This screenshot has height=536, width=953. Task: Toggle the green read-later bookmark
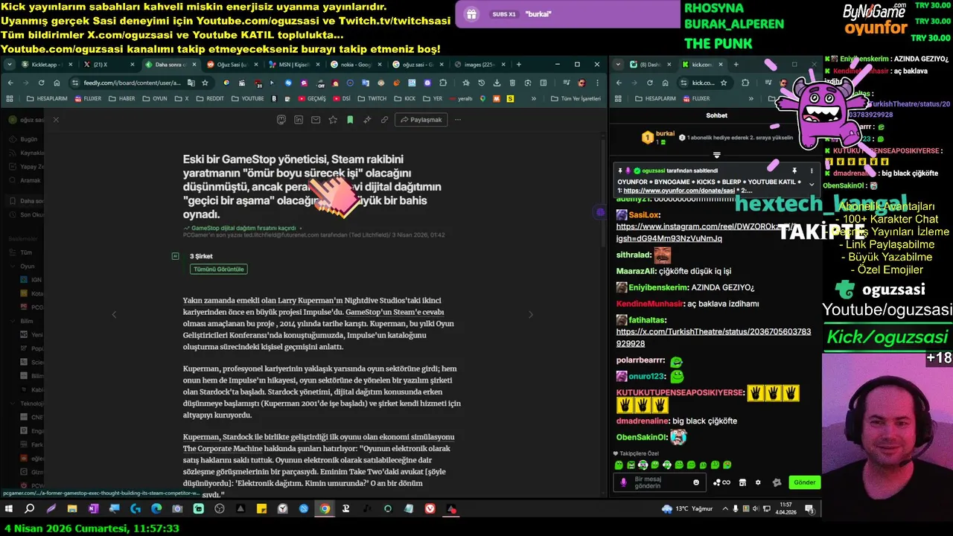pos(350,119)
